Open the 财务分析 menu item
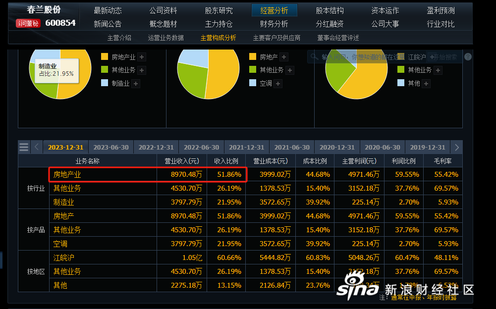496x309 pixels. (x=274, y=24)
